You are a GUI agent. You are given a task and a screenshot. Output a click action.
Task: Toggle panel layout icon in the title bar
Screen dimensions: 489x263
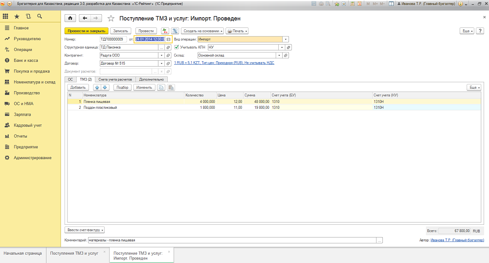coord(391,4)
